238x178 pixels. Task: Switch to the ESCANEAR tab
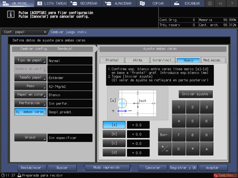point(188,3)
